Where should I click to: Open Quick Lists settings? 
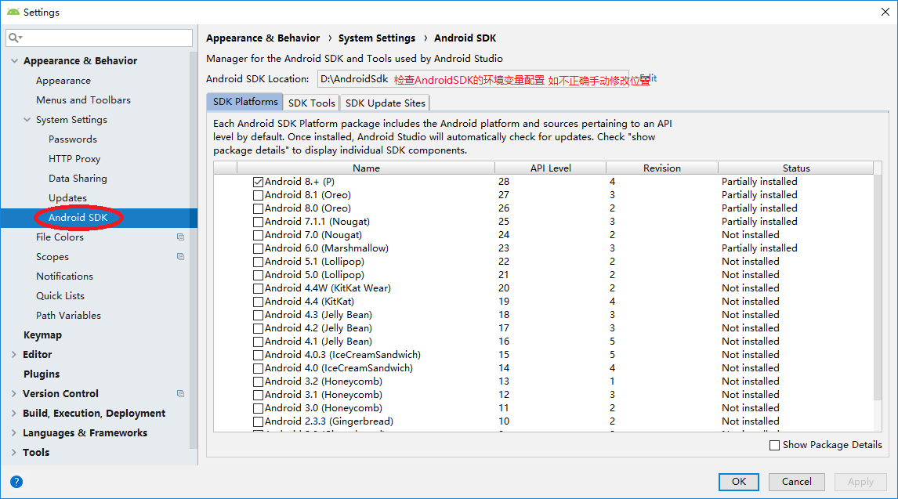(x=60, y=296)
